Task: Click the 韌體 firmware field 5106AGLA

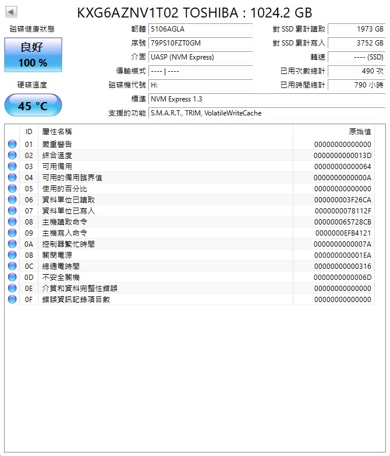Action: pos(200,29)
